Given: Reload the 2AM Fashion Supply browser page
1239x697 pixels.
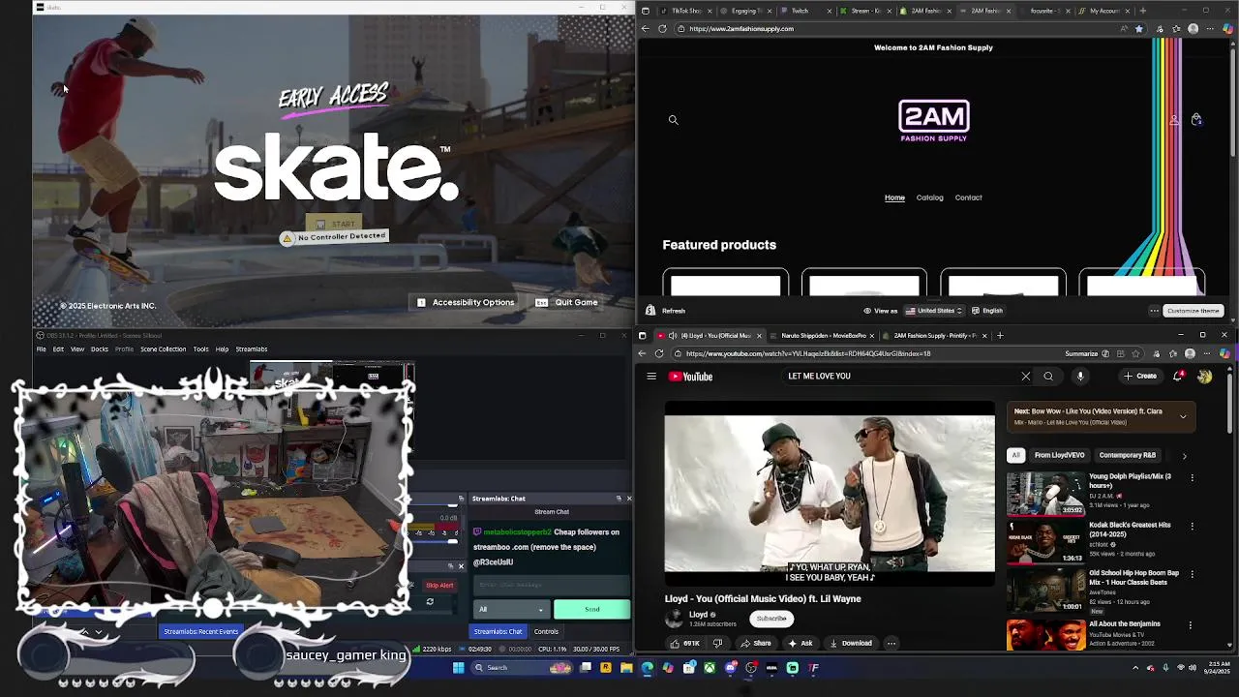Looking at the screenshot, I should (x=662, y=29).
